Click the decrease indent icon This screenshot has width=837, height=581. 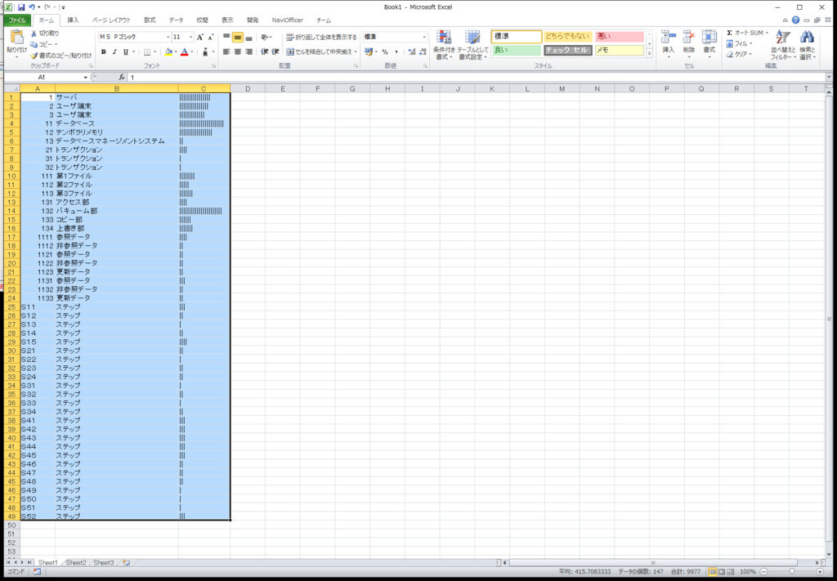264,51
